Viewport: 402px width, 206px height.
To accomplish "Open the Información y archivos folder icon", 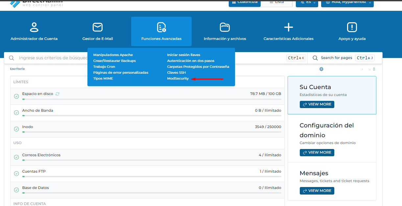I will pyautogui.click(x=225, y=27).
